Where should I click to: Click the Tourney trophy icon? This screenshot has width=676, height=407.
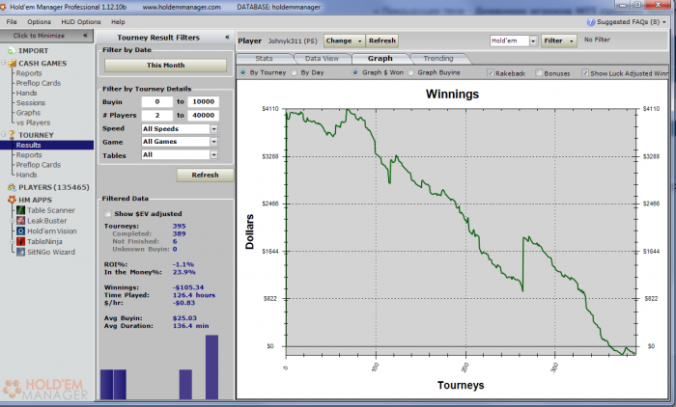(12, 135)
